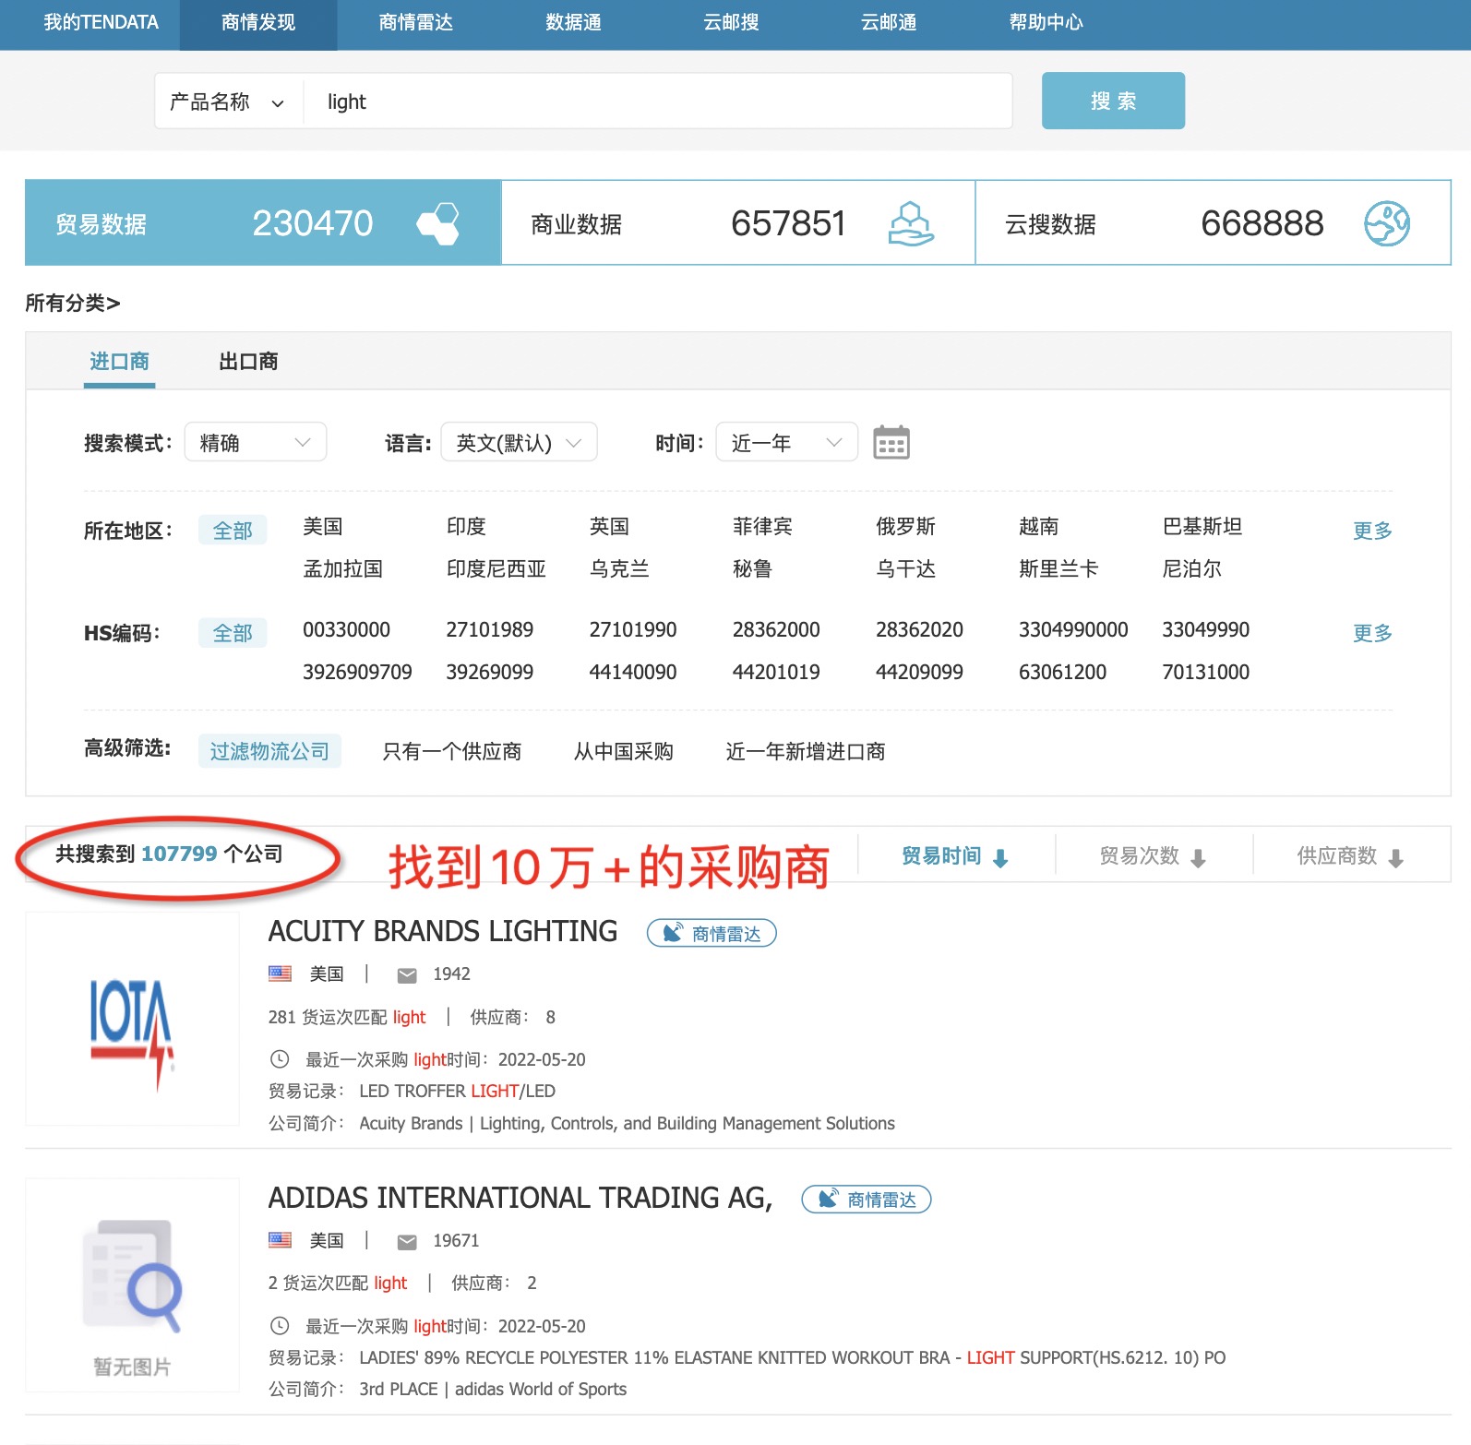Filter region by 美国
Image resolution: width=1471 pixels, height=1445 pixels.
[323, 526]
